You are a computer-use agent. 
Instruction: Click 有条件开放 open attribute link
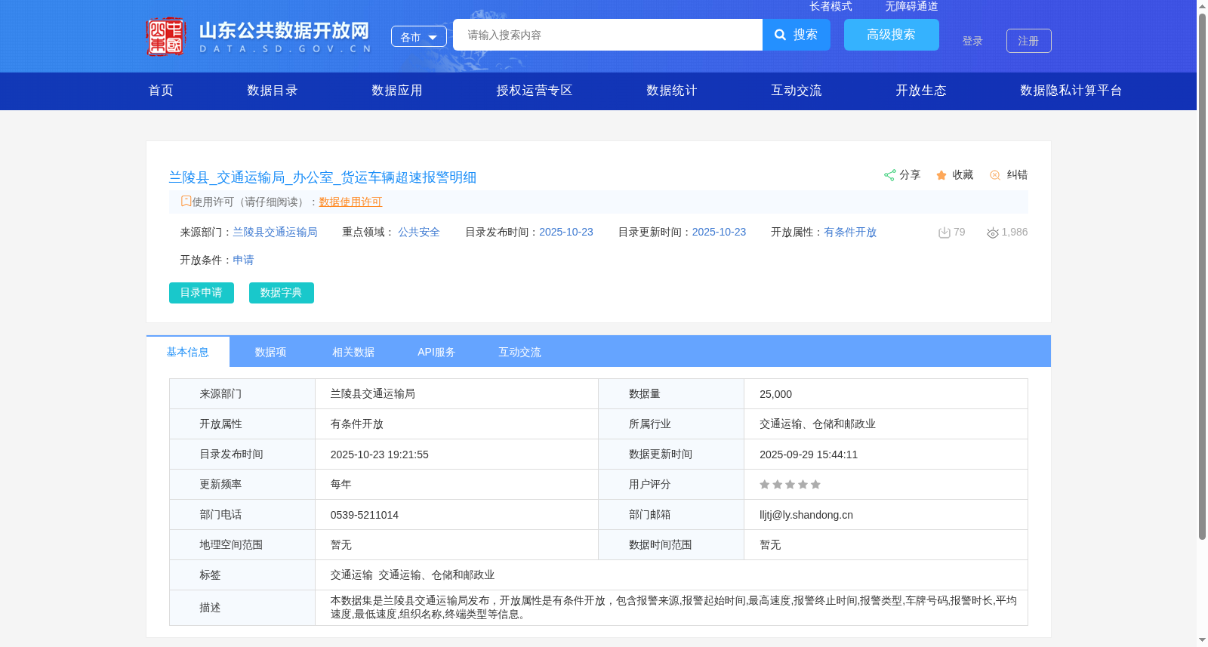[x=850, y=233]
